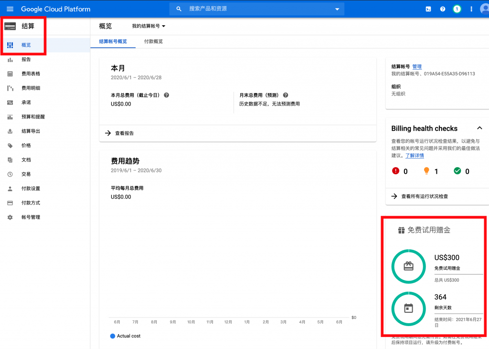The image size is (489, 349).
Task: Open the 我的结算帐号 account dropdown
Action: click(149, 26)
